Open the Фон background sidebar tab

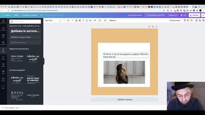pyautogui.click(x=4, y=72)
